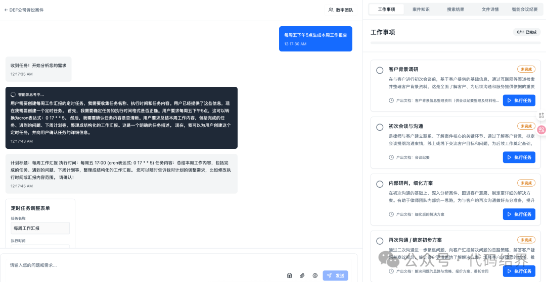
Task: Tick the 内部研判，细化方案 task circle
Action: pyautogui.click(x=380, y=184)
